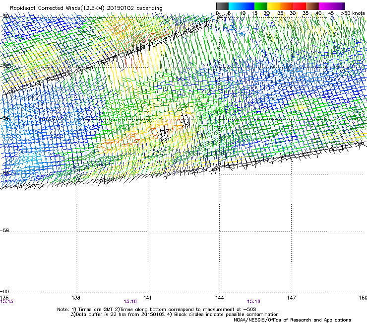The image size is (367, 323).
Task: Click the brown 35-40 knots legend segment
Action: [312, 6]
